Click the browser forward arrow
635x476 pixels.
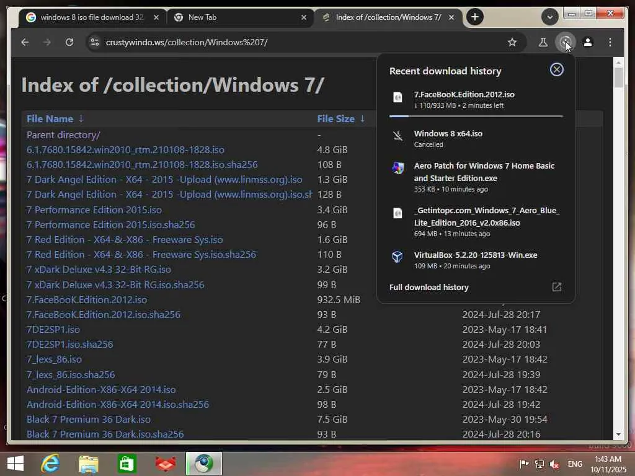pos(47,42)
